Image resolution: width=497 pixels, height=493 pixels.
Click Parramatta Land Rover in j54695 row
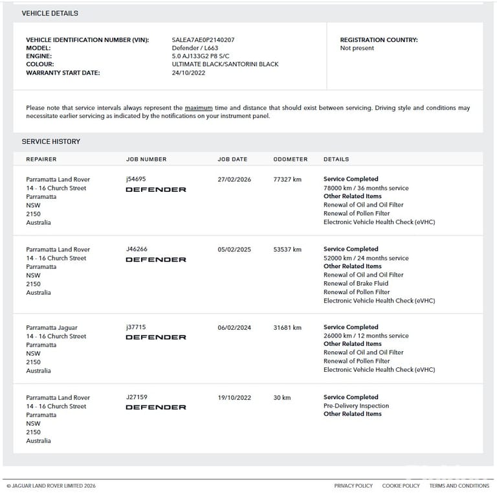coord(58,179)
